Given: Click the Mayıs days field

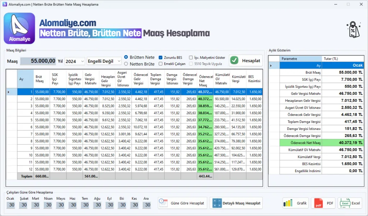Looking at the screenshot, I should click(x=61, y=205).
